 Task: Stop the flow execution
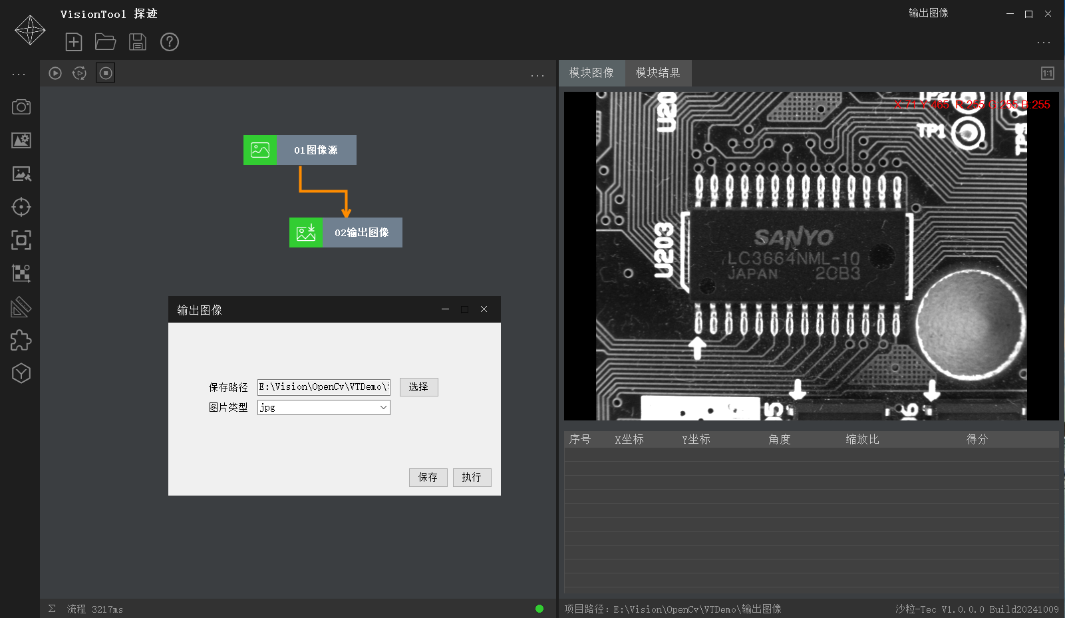pos(106,73)
